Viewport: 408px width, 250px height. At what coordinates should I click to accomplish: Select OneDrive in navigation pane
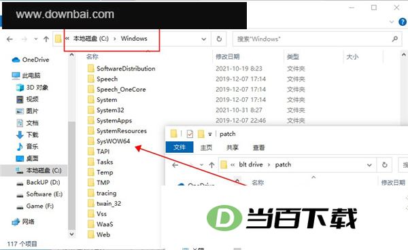(x=31, y=60)
